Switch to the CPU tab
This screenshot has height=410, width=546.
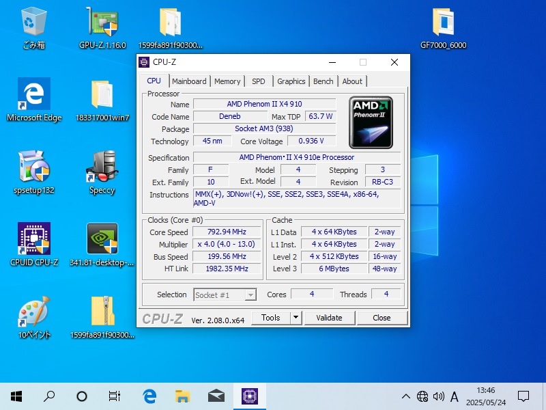pos(154,81)
